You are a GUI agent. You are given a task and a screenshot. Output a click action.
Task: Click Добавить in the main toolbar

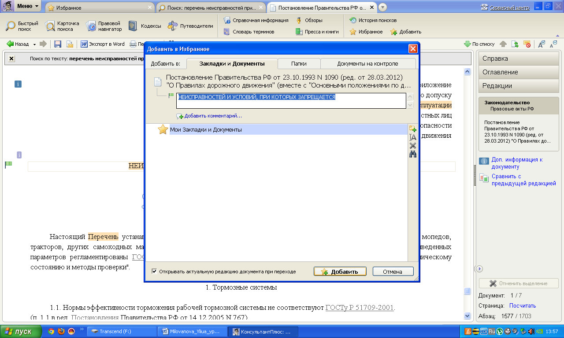pos(405,32)
